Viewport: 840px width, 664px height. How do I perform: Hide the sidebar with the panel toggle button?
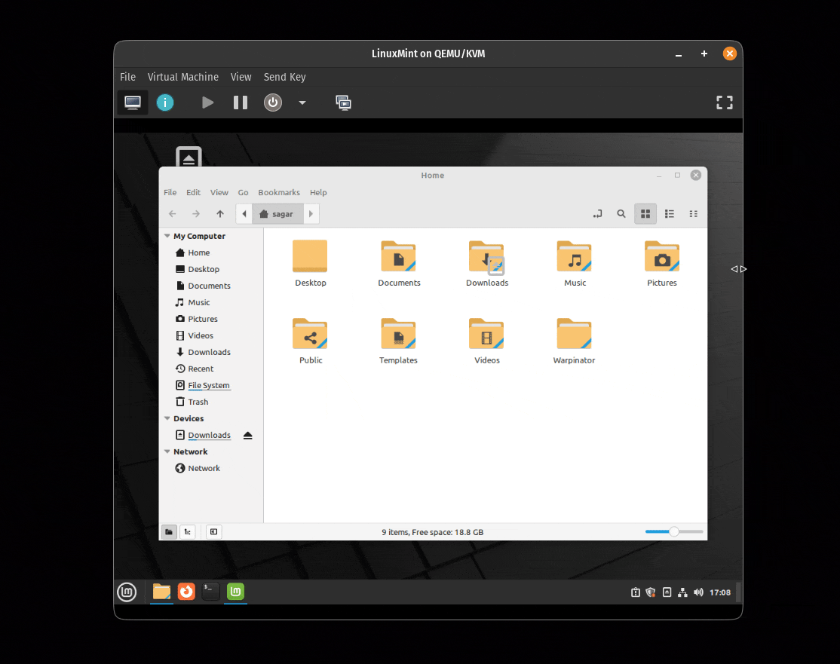[x=213, y=531]
